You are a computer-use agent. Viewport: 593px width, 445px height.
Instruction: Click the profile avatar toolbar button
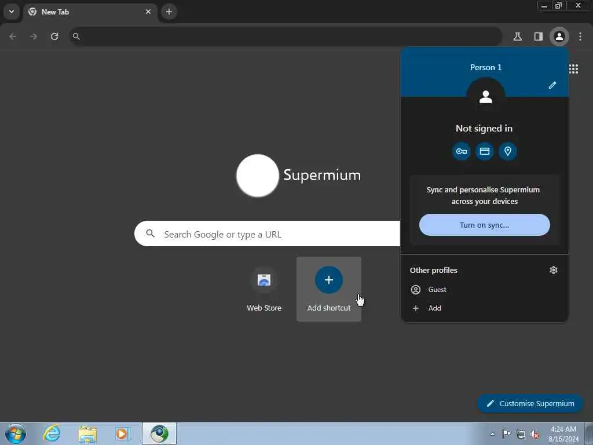(559, 37)
